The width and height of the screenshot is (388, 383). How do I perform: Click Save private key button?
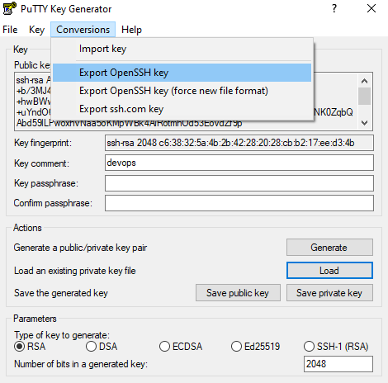click(x=329, y=293)
